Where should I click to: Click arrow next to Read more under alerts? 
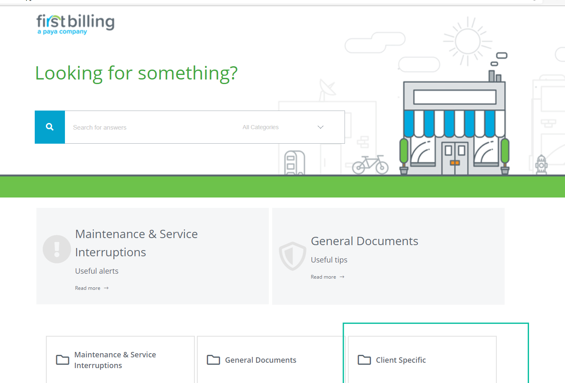106,288
